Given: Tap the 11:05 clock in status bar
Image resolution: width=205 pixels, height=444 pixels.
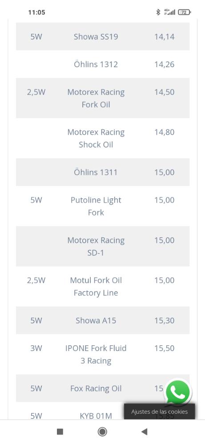Looking at the screenshot, I should (x=36, y=12).
